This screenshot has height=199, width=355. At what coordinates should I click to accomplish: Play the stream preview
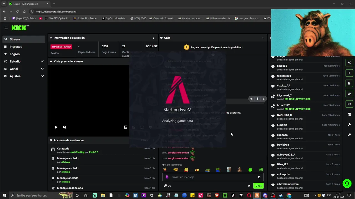coord(56,127)
